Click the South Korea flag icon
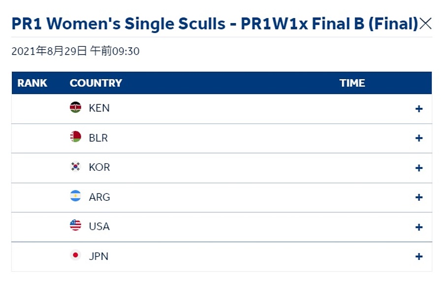Viewport: 443px width, 283px height. pyautogui.click(x=75, y=167)
